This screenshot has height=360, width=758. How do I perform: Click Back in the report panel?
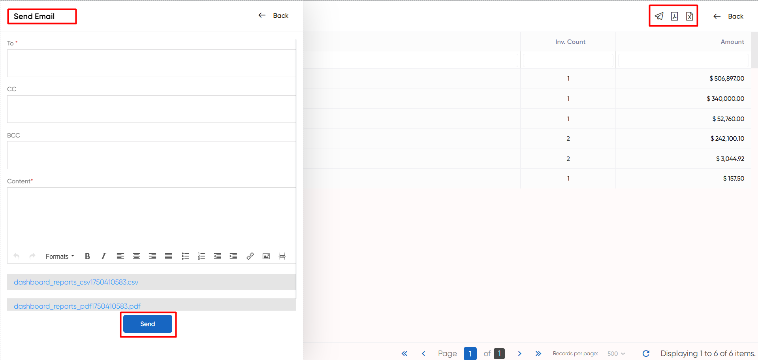tap(728, 16)
